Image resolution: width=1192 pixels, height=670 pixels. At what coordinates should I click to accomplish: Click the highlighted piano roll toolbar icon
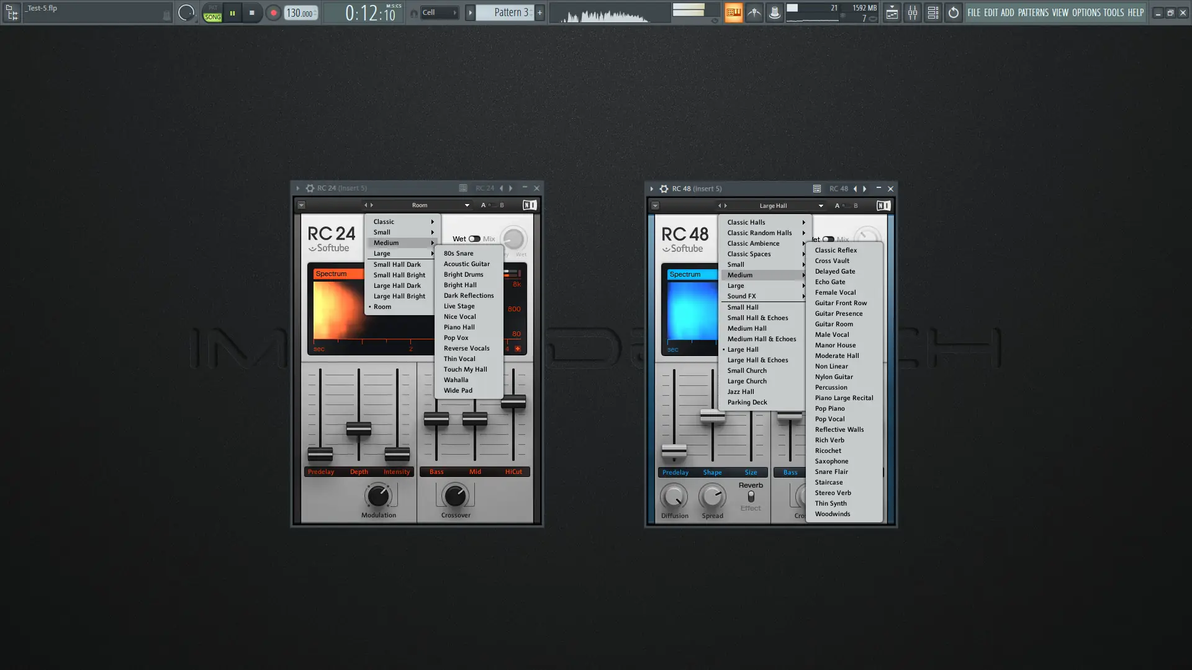(x=733, y=12)
